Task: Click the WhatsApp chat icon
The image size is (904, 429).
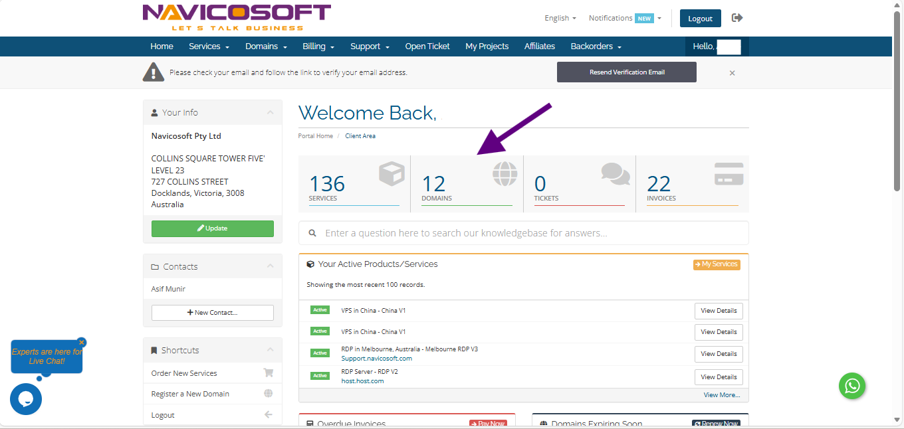Action: (851, 386)
